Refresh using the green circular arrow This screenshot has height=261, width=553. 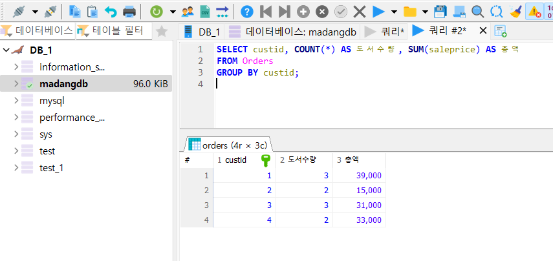tap(157, 12)
